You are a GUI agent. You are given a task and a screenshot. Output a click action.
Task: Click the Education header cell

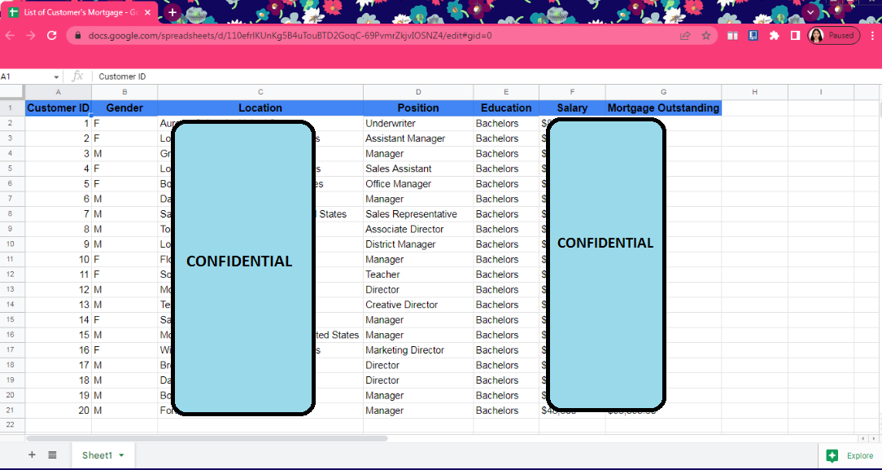506,108
